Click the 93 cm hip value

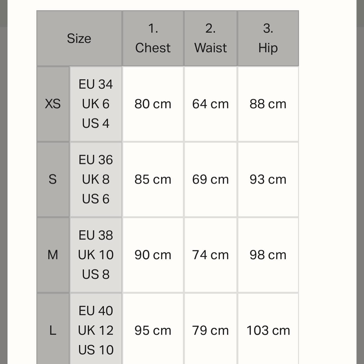click(268, 179)
